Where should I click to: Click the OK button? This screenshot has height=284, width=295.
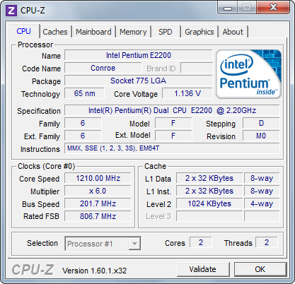pyautogui.click(x=260, y=269)
